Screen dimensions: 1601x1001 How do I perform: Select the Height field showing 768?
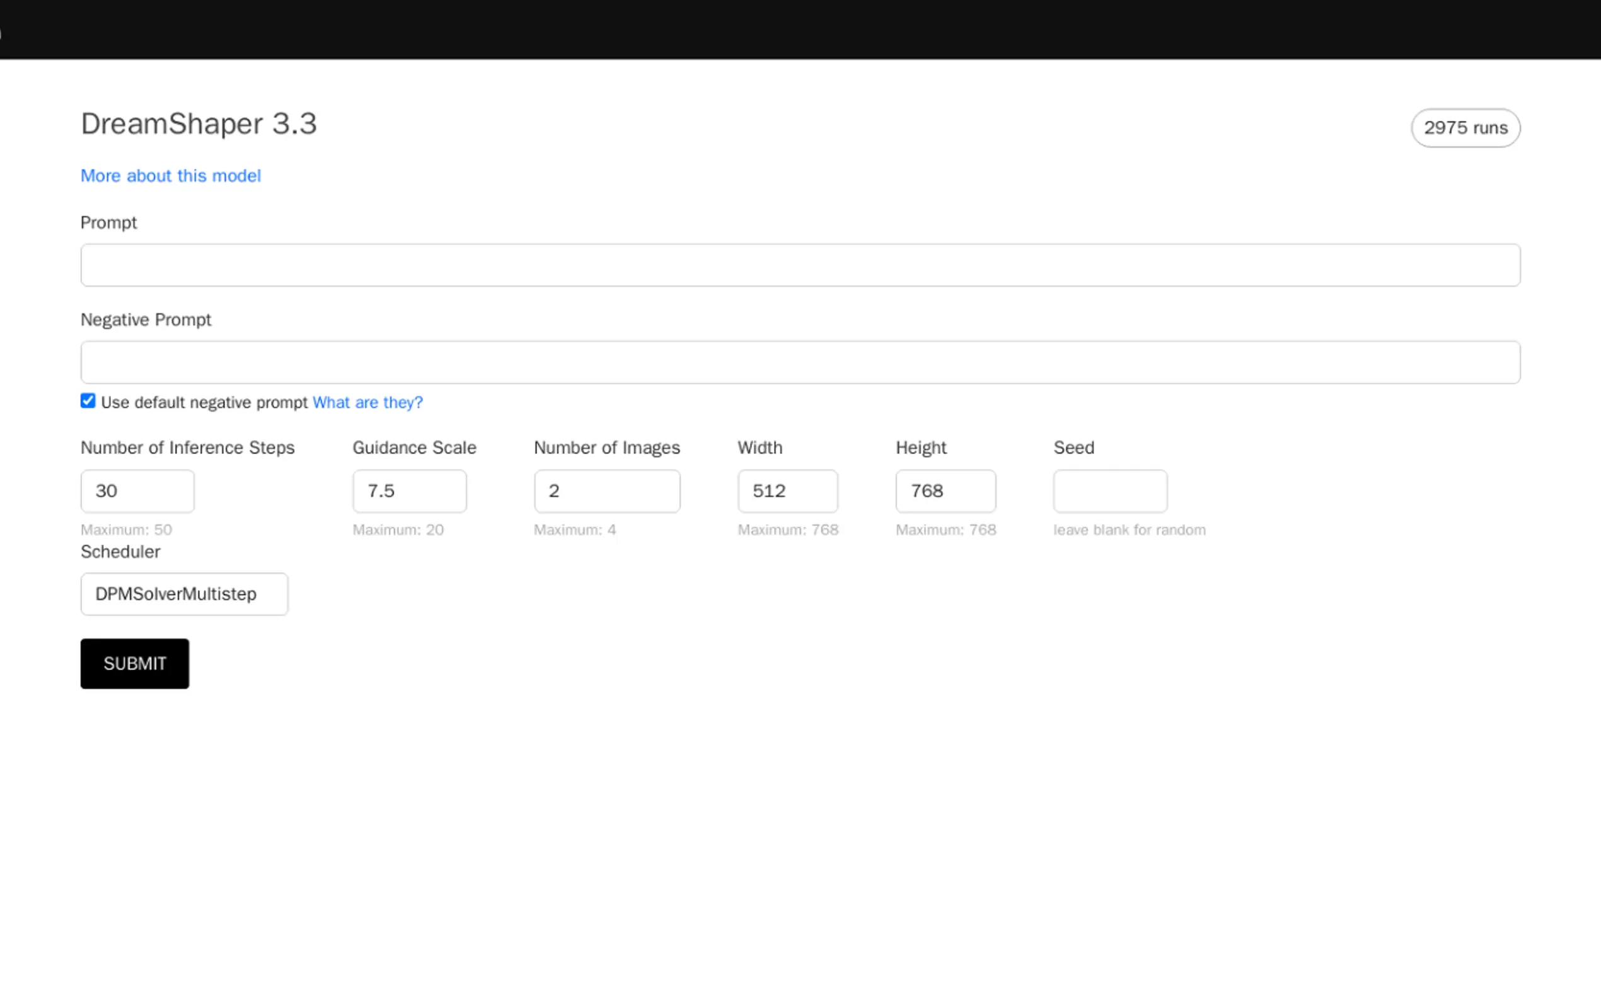point(945,490)
